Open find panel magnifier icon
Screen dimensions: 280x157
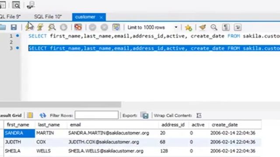(x=214, y=27)
